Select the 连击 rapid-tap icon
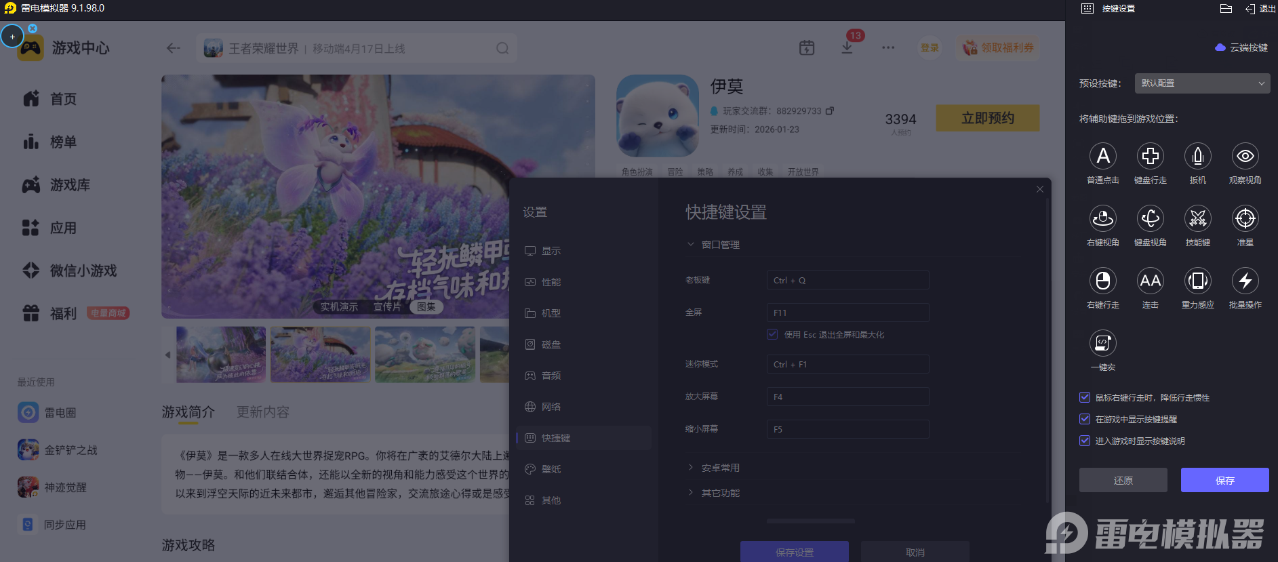This screenshot has height=562, width=1278. 1151,281
